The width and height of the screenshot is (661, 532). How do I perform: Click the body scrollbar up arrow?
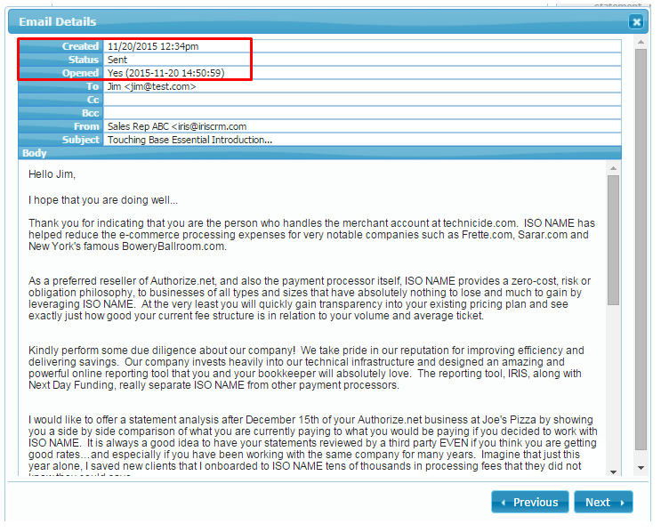(x=613, y=168)
